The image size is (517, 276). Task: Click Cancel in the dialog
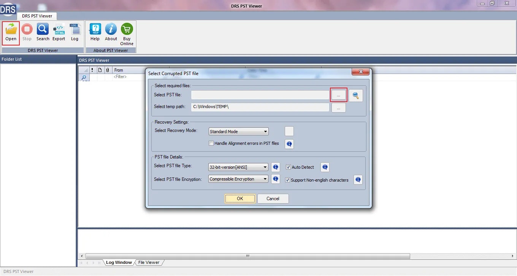tap(273, 199)
